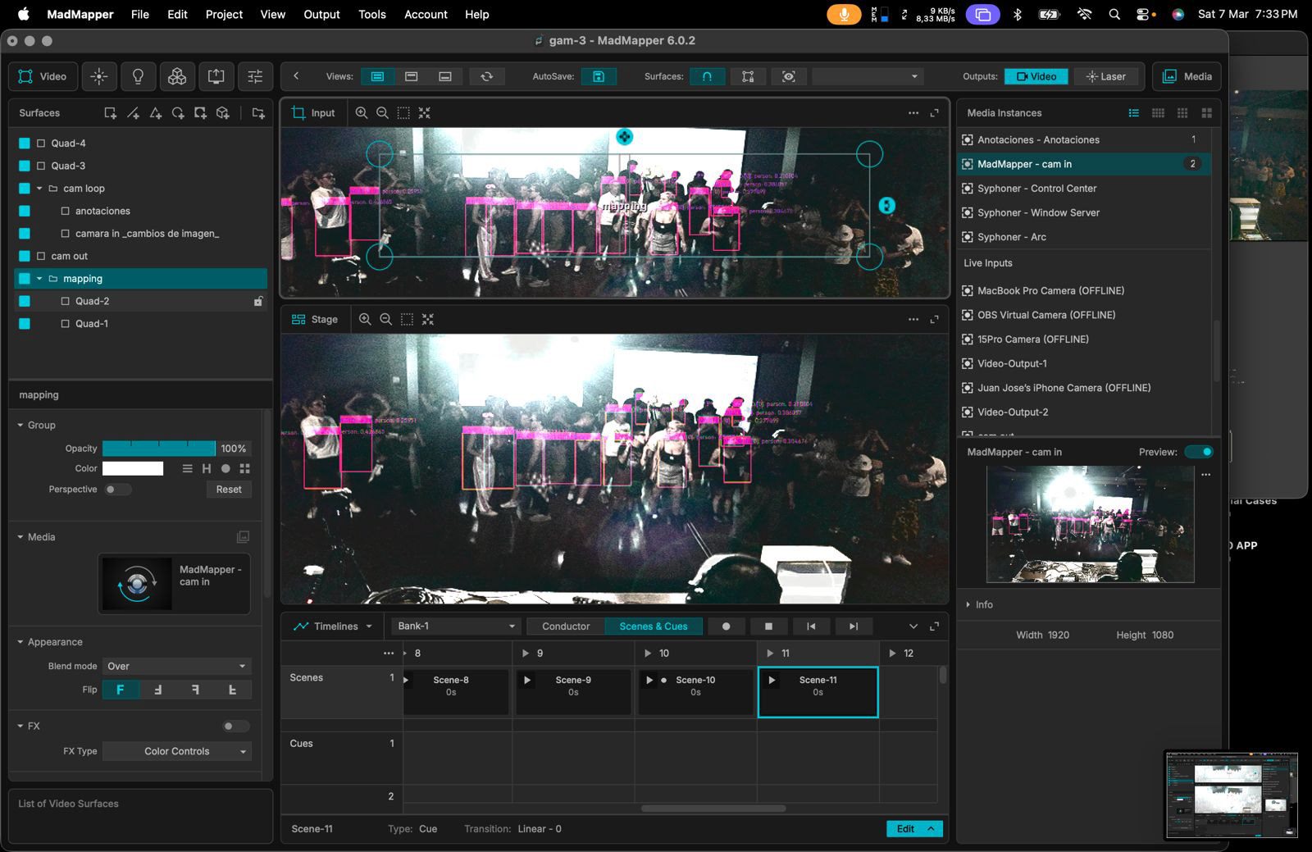Collapse the cam loop group
Viewport: 1312px width, 852px height.
(39, 189)
